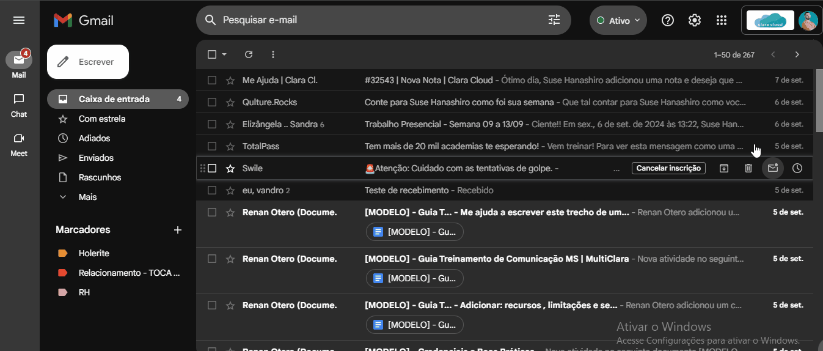The image size is (823, 351).
Task: Open the RH label
Action: point(118,292)
